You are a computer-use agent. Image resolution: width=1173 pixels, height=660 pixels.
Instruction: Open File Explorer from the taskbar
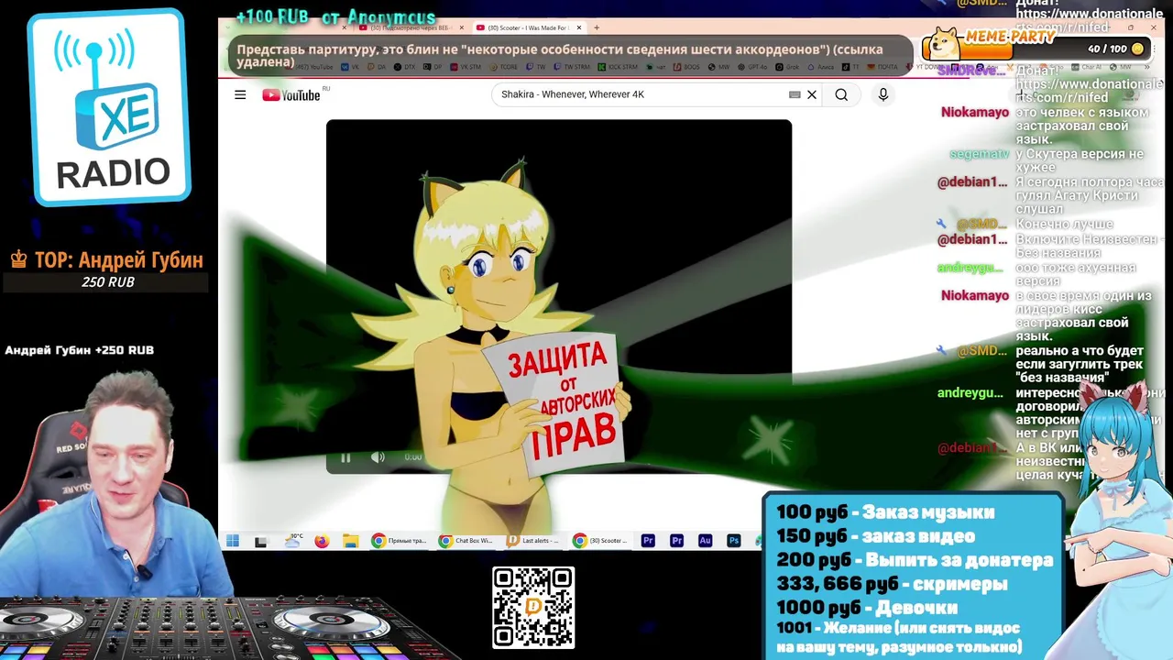350,541
